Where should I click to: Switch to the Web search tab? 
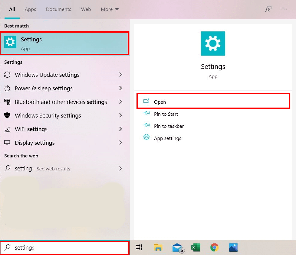[86, 9]
